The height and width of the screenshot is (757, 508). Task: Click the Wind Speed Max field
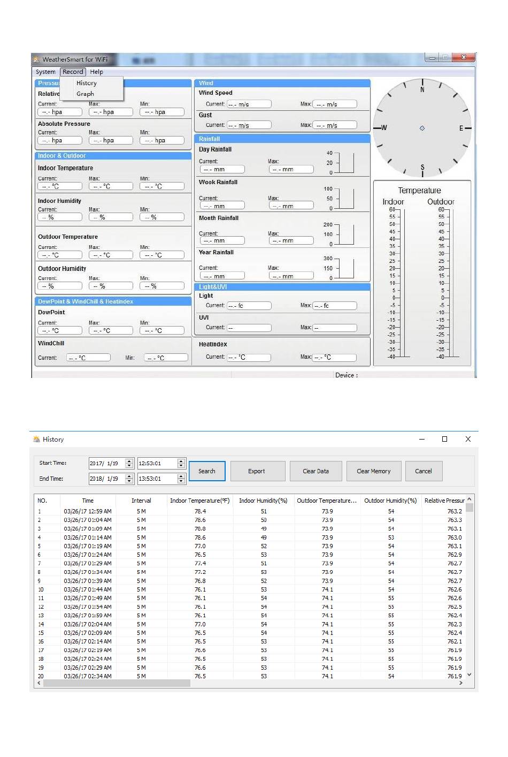(x=335, y=104)
